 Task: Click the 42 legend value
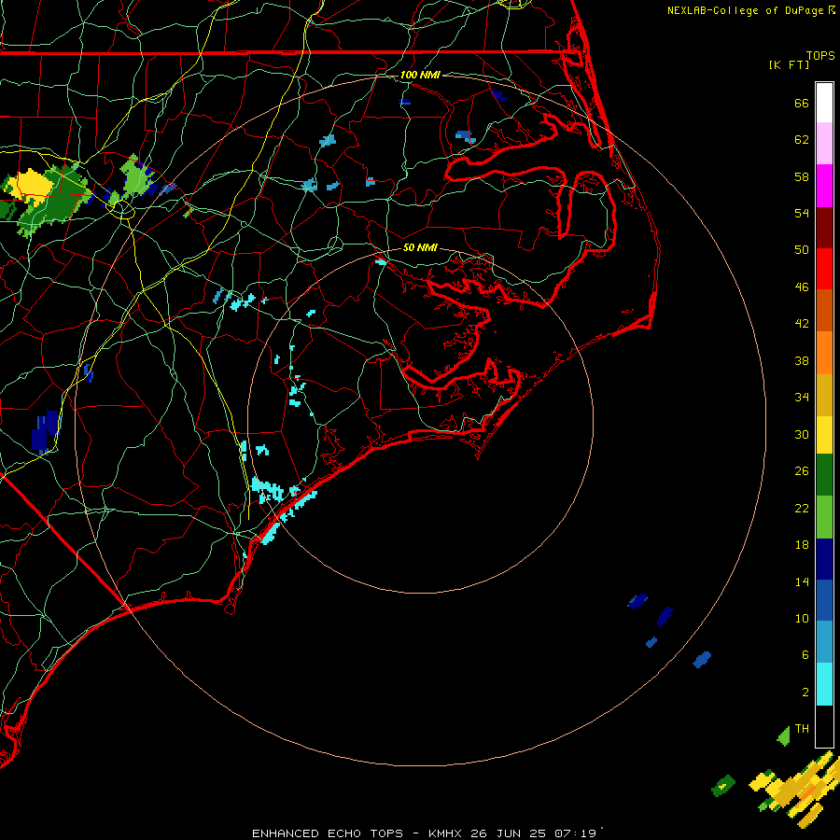click(802, 324)
